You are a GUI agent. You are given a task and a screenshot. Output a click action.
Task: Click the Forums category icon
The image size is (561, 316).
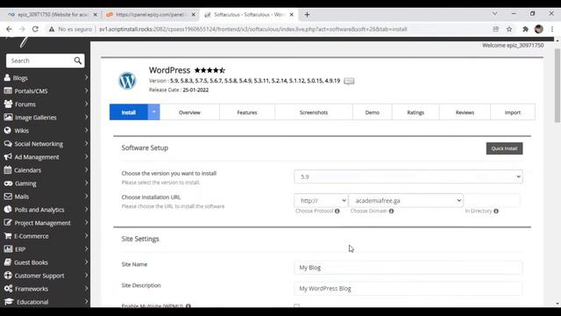point(8,104)
